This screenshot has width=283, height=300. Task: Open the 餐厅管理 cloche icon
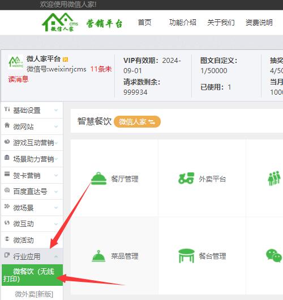(x=98, y=179)
